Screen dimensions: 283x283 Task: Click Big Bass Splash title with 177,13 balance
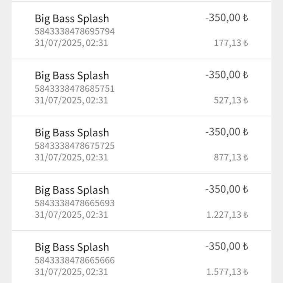(72, 18)
